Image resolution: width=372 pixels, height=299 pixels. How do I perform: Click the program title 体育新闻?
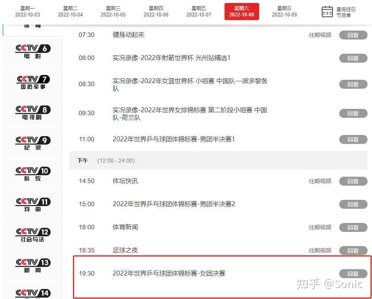click(x=125, y=227)
